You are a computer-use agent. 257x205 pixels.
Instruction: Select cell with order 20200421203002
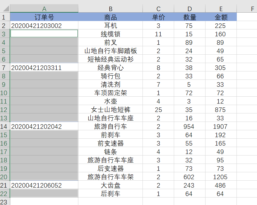[x=44, y=26]
